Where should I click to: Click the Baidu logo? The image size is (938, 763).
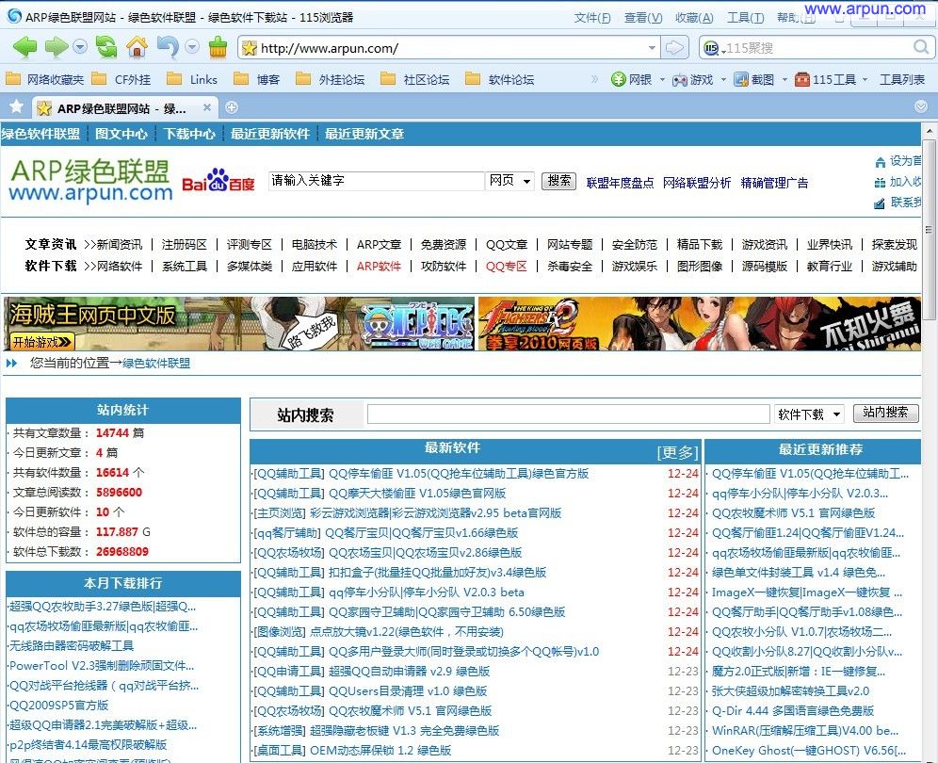pos(218,180)
